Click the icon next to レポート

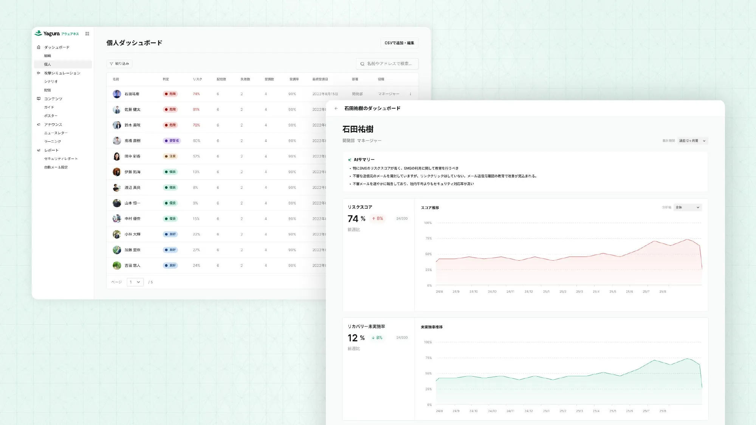[x=39, y=150]
